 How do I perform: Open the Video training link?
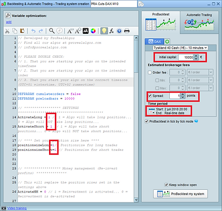(17, 208)
